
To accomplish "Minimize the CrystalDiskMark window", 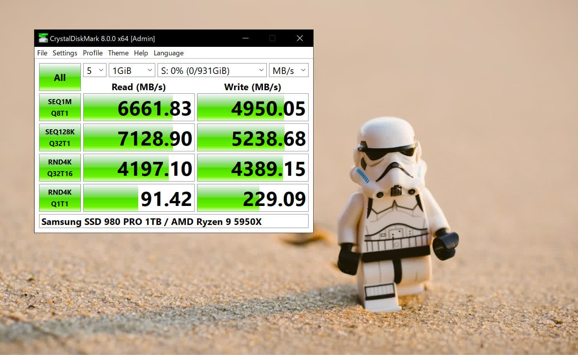I will 245,38.
